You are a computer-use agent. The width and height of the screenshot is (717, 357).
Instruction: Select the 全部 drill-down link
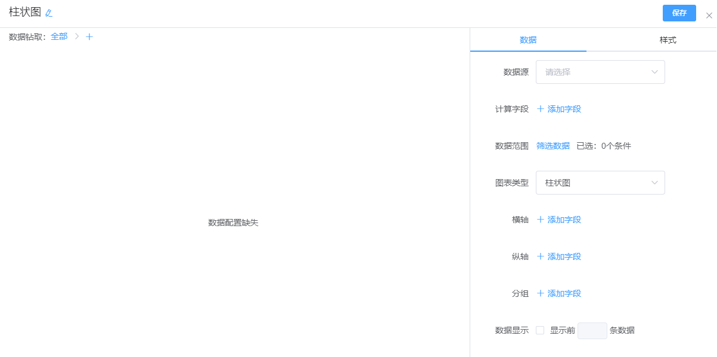pos(59,37)
